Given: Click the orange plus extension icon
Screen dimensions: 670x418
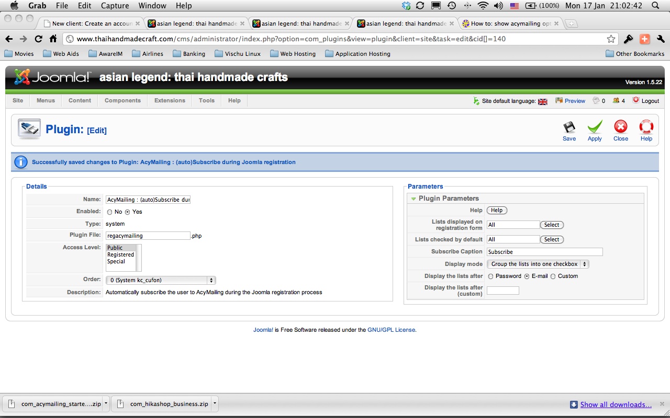Looking at the screenshot, I should [644, 39].
